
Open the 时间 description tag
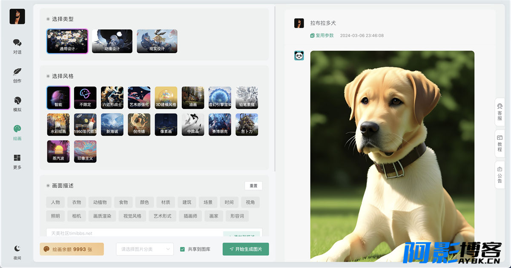point(229,202)
